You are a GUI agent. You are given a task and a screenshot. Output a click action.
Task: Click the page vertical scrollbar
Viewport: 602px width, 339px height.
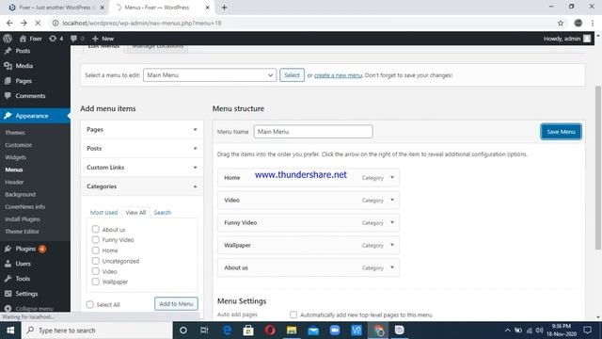click(x=597, y=168)
